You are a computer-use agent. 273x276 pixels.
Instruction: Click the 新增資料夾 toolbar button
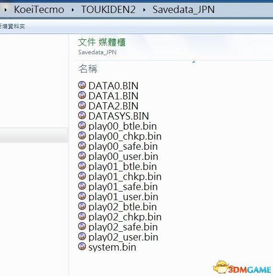(12, 26)
